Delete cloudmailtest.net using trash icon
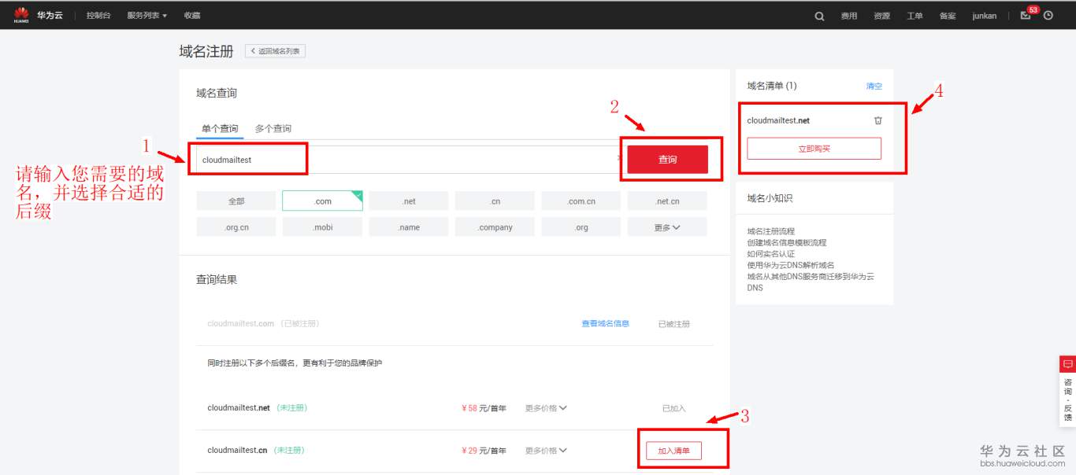The width and height of the screenshot is (1076, 475). coord(878,120)
